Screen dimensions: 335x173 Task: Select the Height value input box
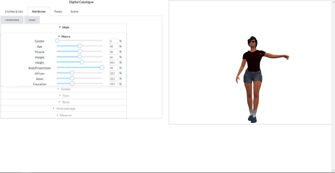click(x=113, y=62)
